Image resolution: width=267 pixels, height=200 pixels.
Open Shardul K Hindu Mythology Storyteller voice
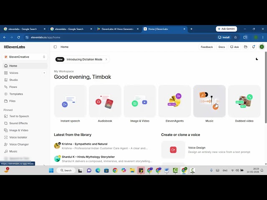click(x=104, y=159)
